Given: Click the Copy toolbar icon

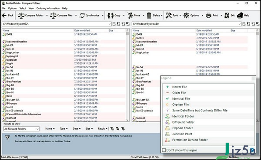Looking at the screenshot, I should coord(110,16).
